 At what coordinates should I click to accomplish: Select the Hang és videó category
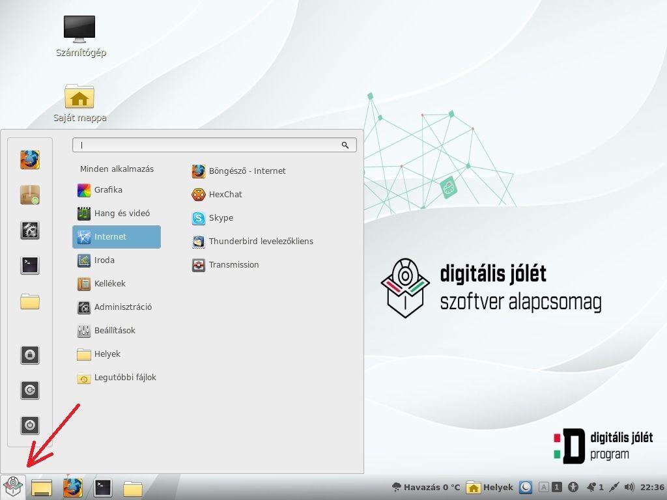pyautogui.click(x=117, y=213)
